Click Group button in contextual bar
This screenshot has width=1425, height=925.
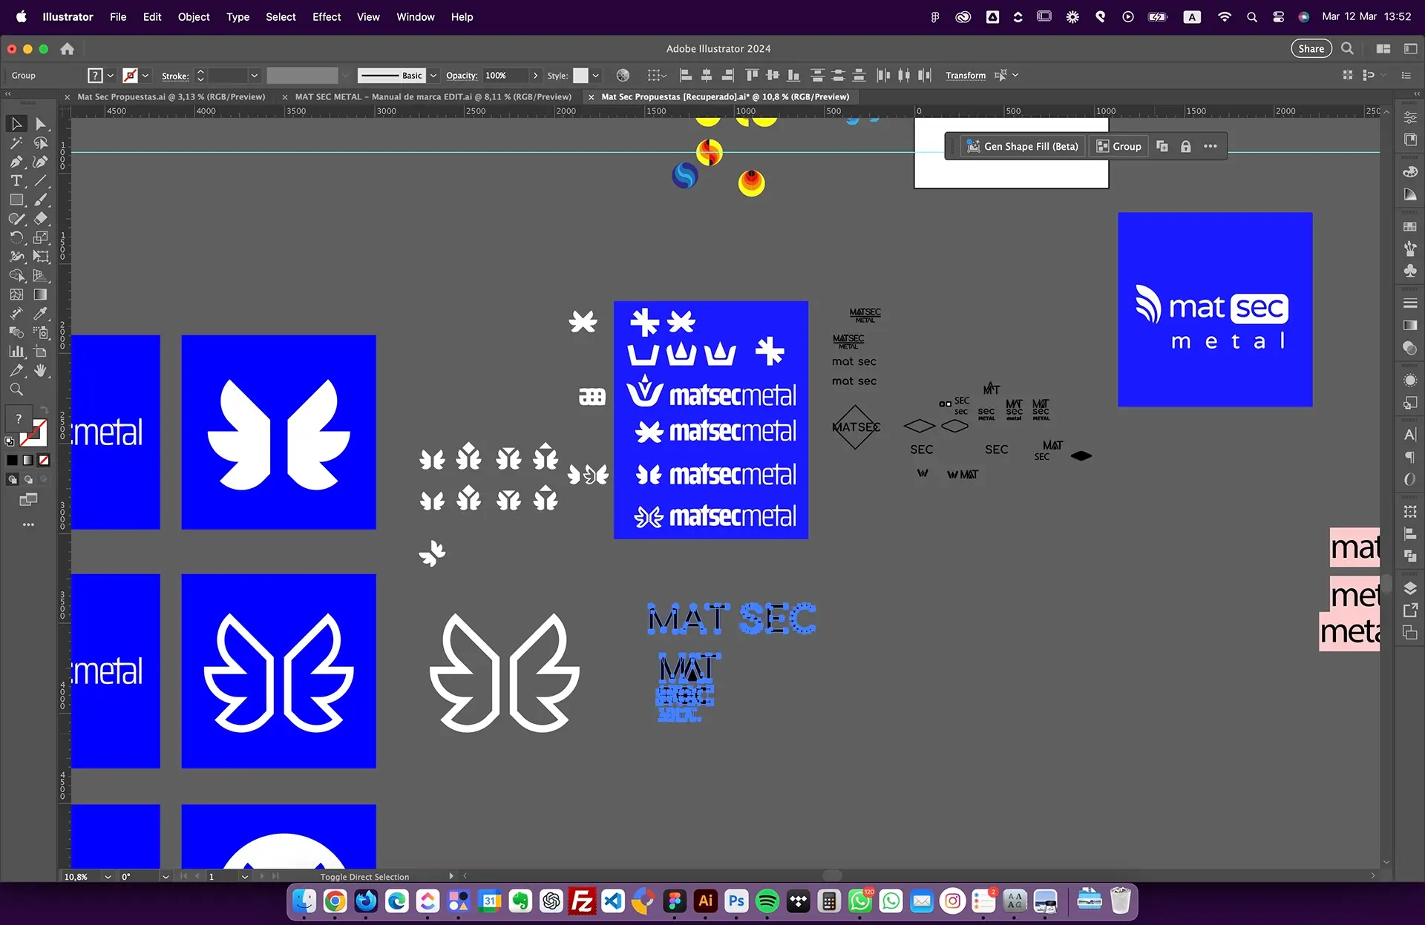pos(1118,146)
